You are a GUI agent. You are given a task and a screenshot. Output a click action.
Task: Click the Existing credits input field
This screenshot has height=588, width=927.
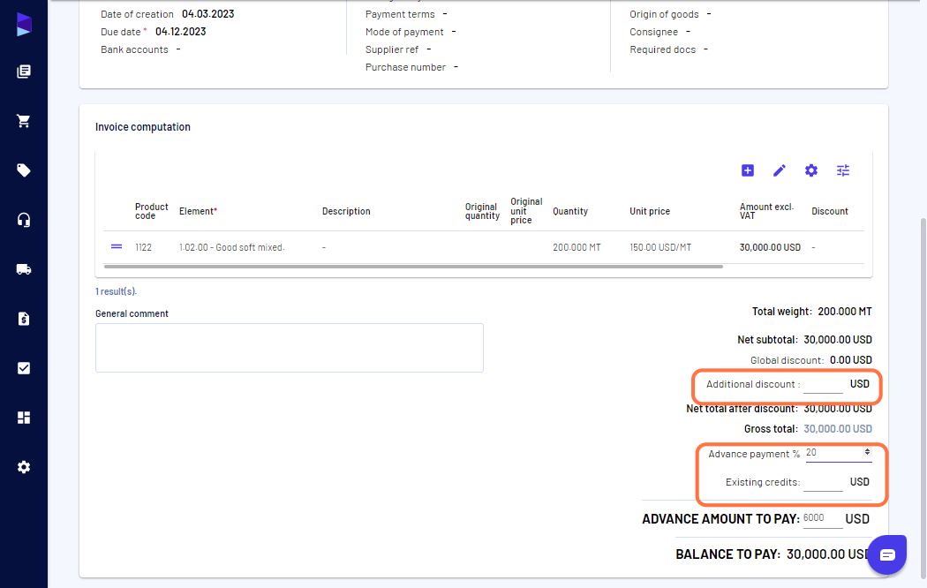(823, 482)
